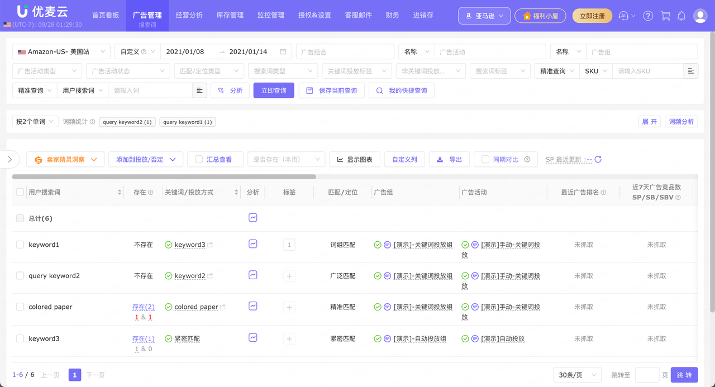Open 库存管理 menu
The image size is (715, 387).
[230, 15]
